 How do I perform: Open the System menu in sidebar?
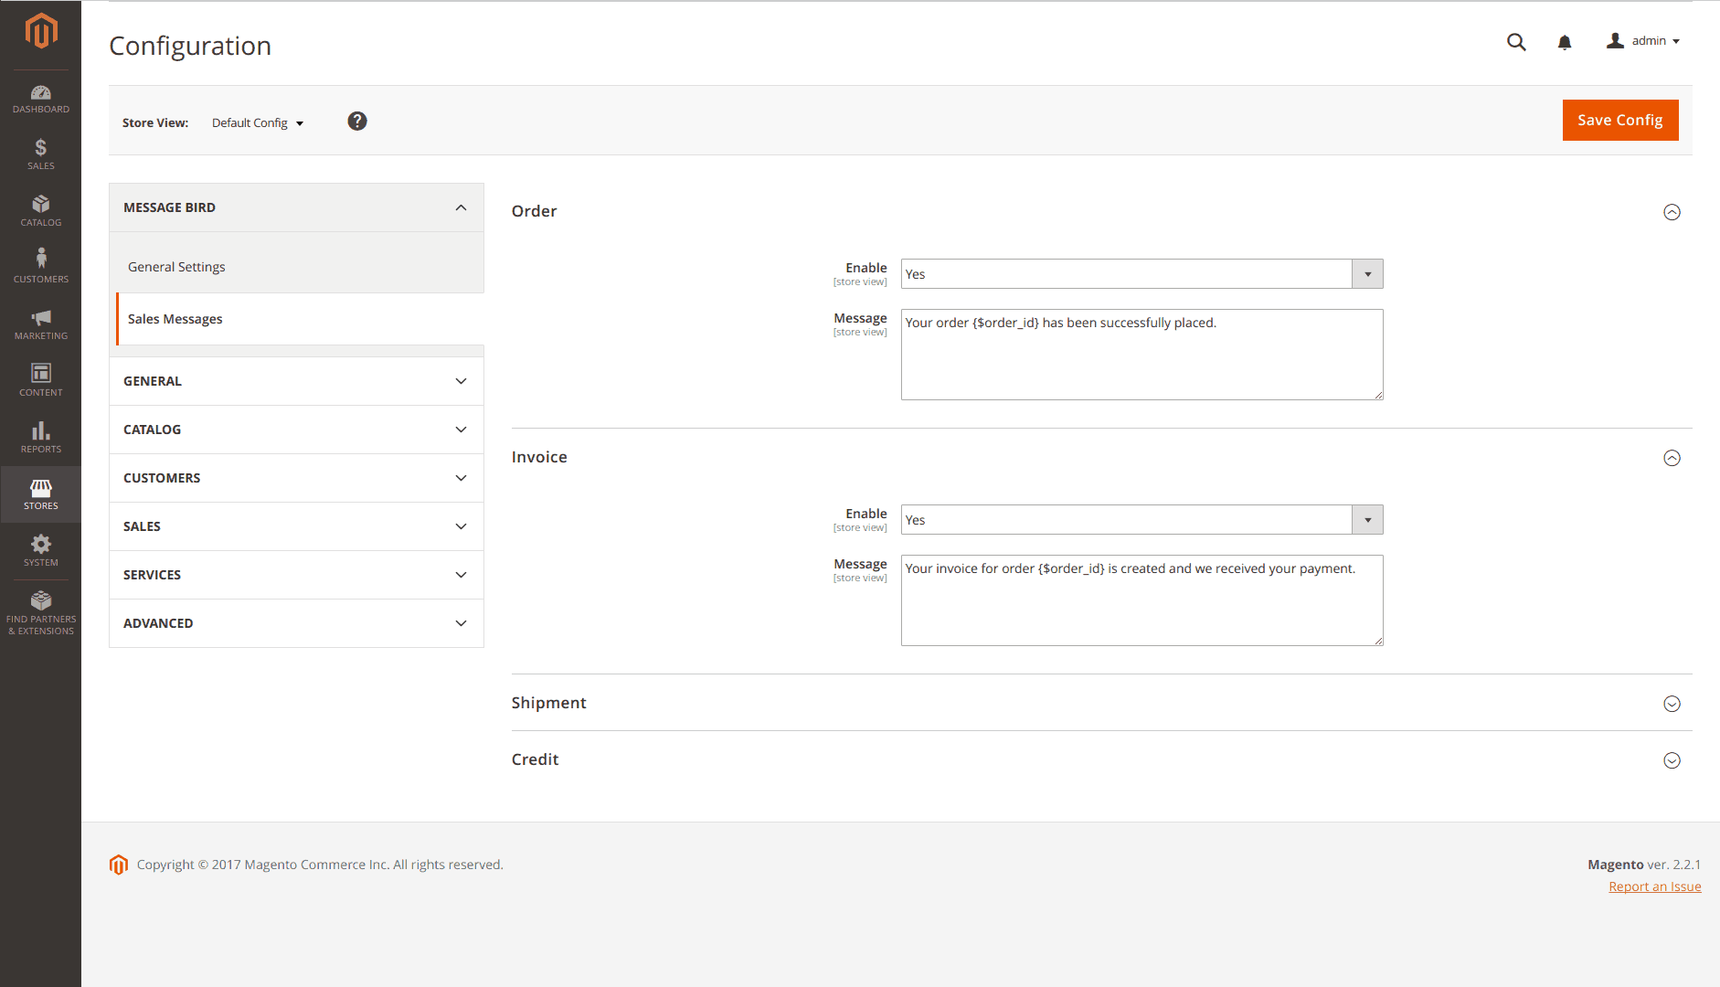point(41,551)
